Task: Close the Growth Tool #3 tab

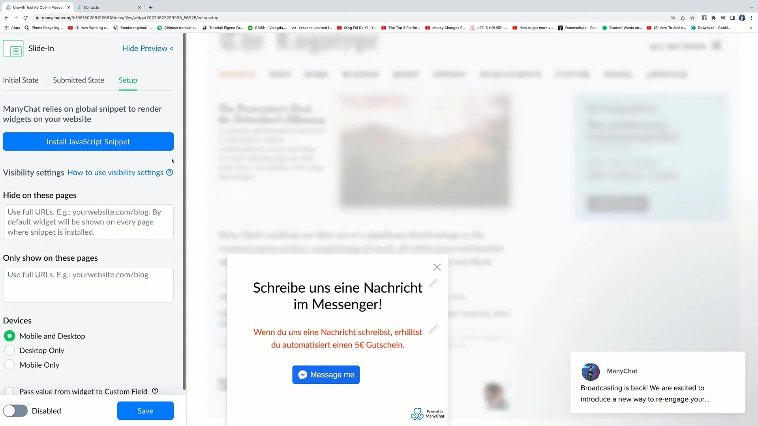Action: point(68,7)
